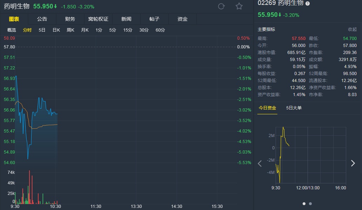Click the help question mark icon
The height and width of the screenshot is (210, 362).
pyautogui.click(x=308, y=3)
